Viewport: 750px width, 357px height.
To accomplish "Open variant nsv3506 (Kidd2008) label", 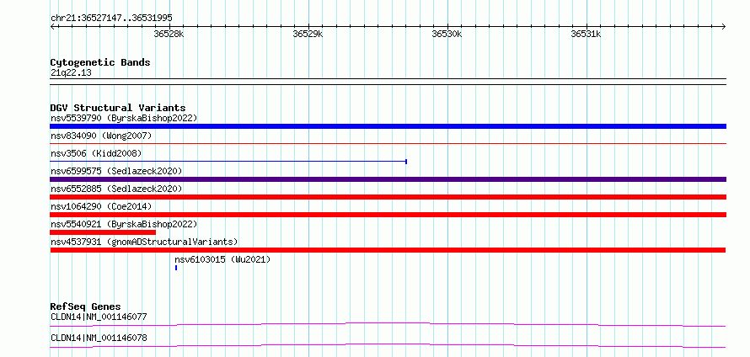I will click(x=96, y=153).
